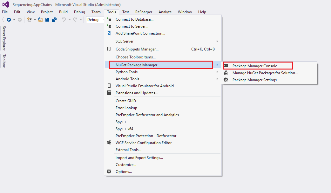Open the Debug configuration combo box
Viewport: 331px width, 193px height.
(95, 20)
